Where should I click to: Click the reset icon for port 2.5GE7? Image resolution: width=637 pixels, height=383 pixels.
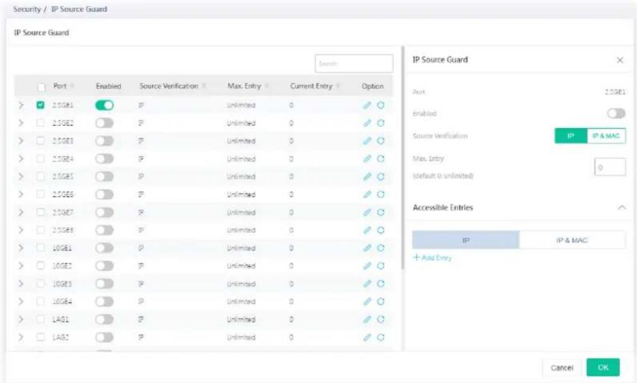tap(381, 212)
